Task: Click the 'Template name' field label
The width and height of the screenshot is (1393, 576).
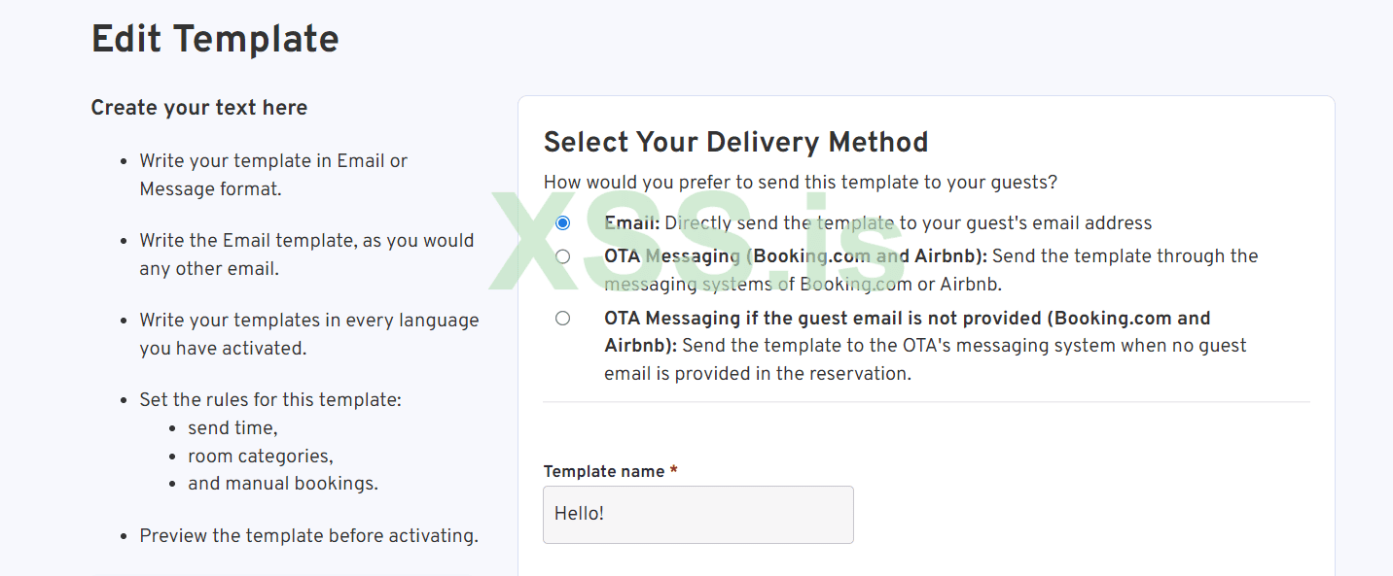Action: (604, 471)
